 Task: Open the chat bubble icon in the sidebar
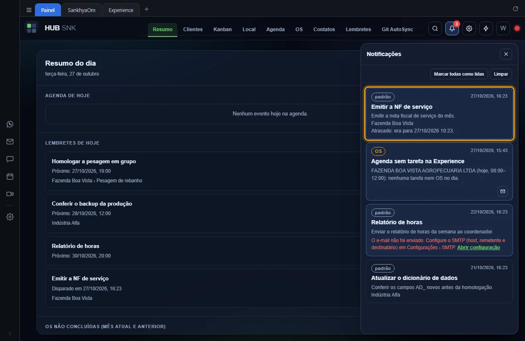(x=10, y=159)
